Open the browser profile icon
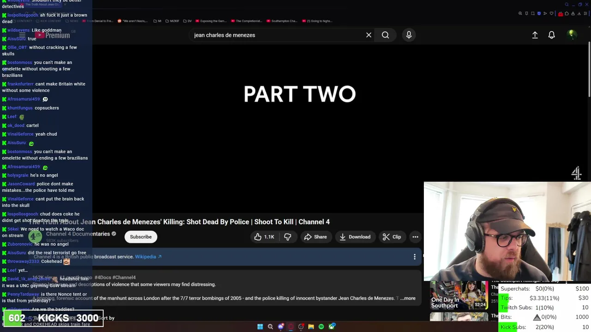The width and height of the screenshot is (591, 332). [573, 13]
